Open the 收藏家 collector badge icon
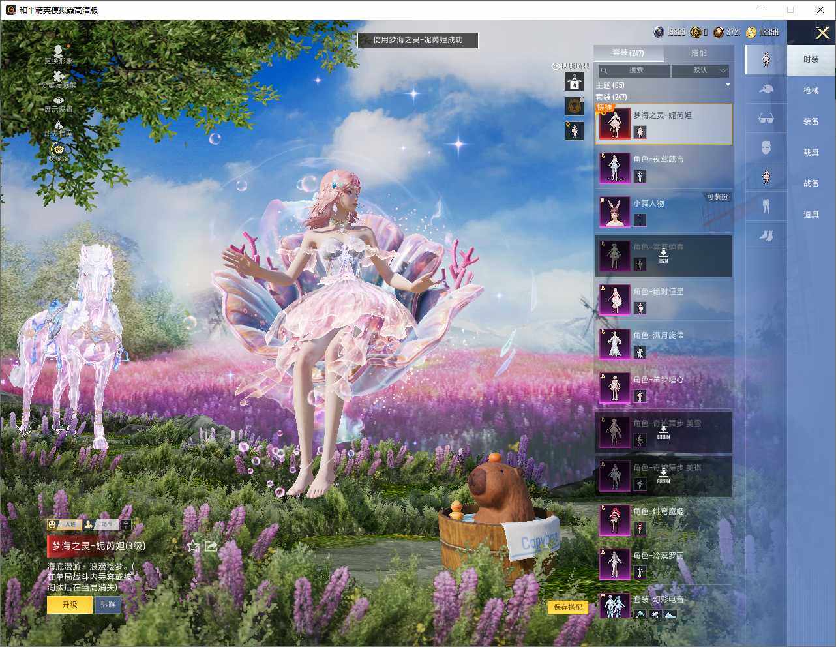Screen dimensions: 836x647 pos(59,152)
